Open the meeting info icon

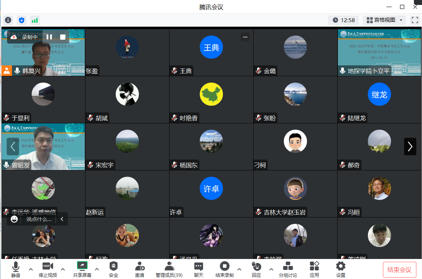pos(8,20)
